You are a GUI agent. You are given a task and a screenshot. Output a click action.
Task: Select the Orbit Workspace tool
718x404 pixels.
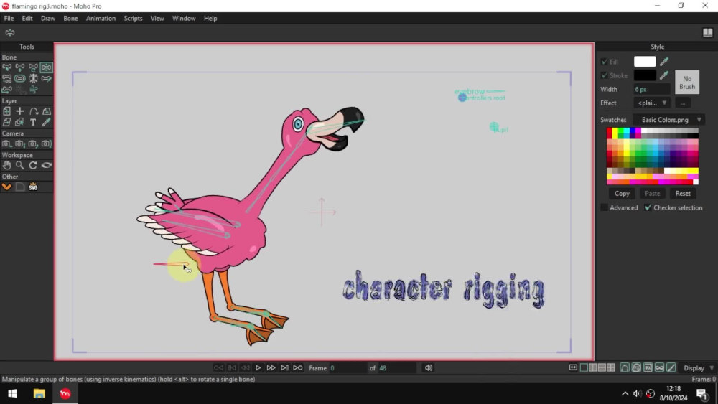[x=46, y=165]
